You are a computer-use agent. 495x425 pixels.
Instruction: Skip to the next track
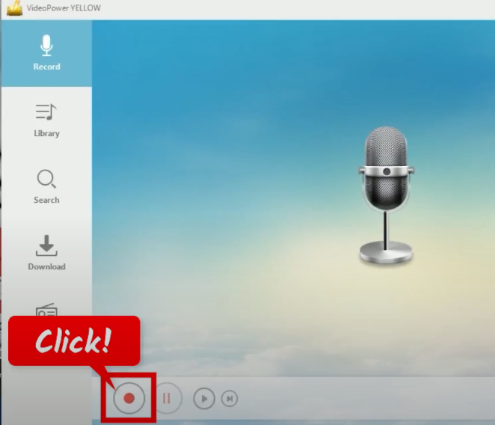coord(230,399)
